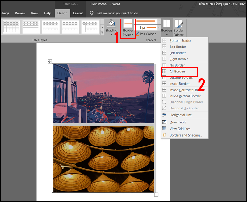Viewport: 247px width, 202px height.
Task: Open the Layout tab under Table Tools
Action: (78, 13)
